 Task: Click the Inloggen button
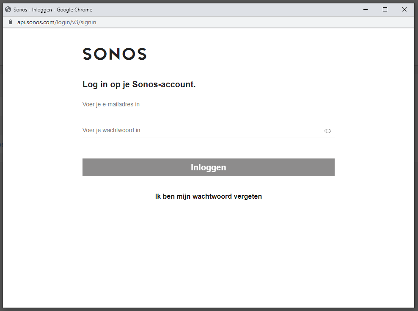coord(208,167)
